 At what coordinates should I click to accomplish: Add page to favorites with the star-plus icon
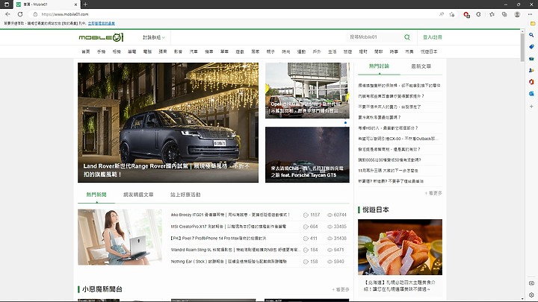(x=452, y=14)
